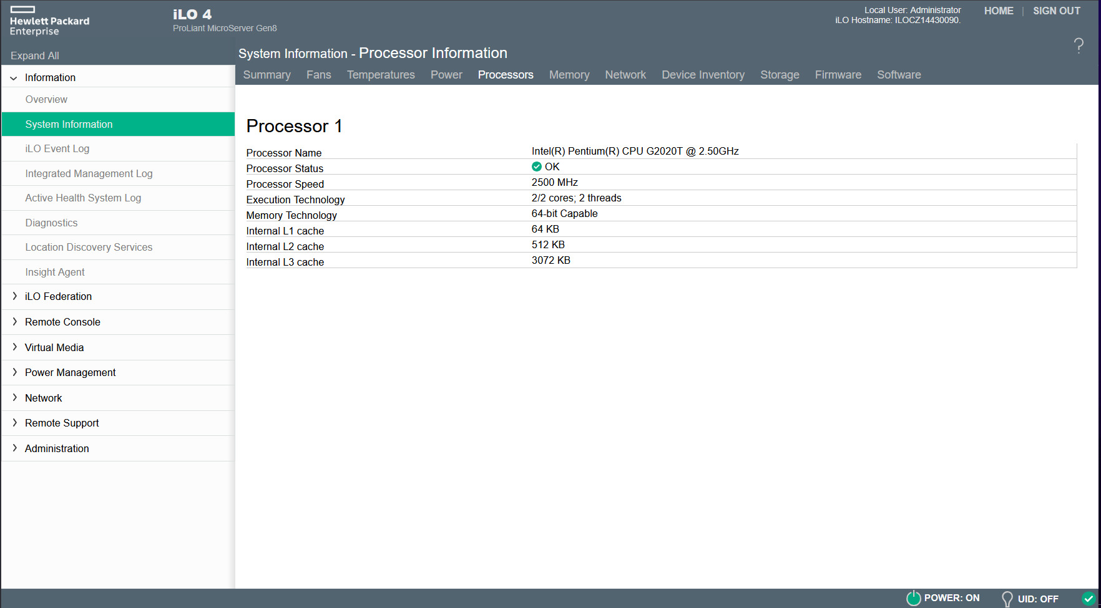Viewport: 1101px width, 608px height.
Task: Select the Processors tab
Action: [506, 75]
